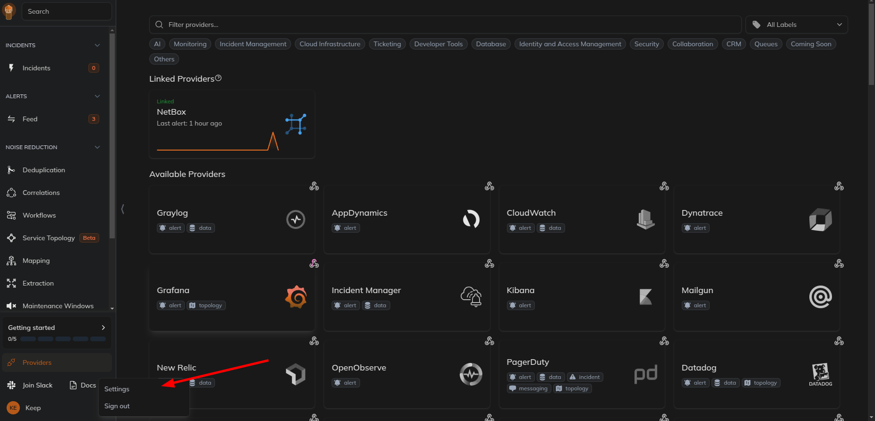Collapse the Incidents section chevron
875x421 pixels.
tap(97, 45)
